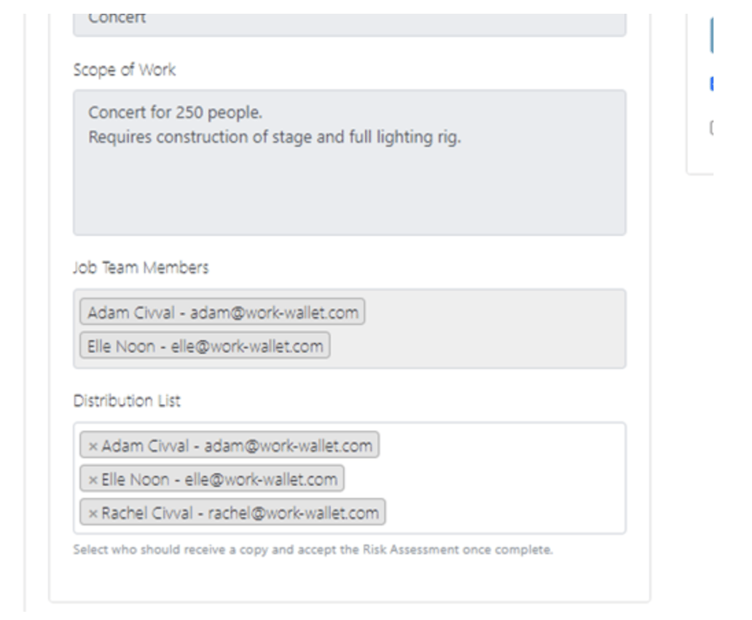752x620 pixels.
Task: Click the 'Requires construction of stage' text line
Action: point(274,137)
